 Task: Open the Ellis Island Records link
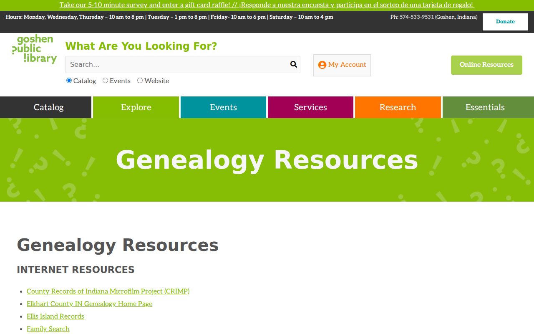(55, 316)
